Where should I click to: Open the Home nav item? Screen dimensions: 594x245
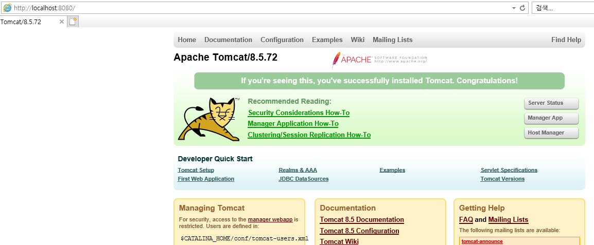click(187, 40)
